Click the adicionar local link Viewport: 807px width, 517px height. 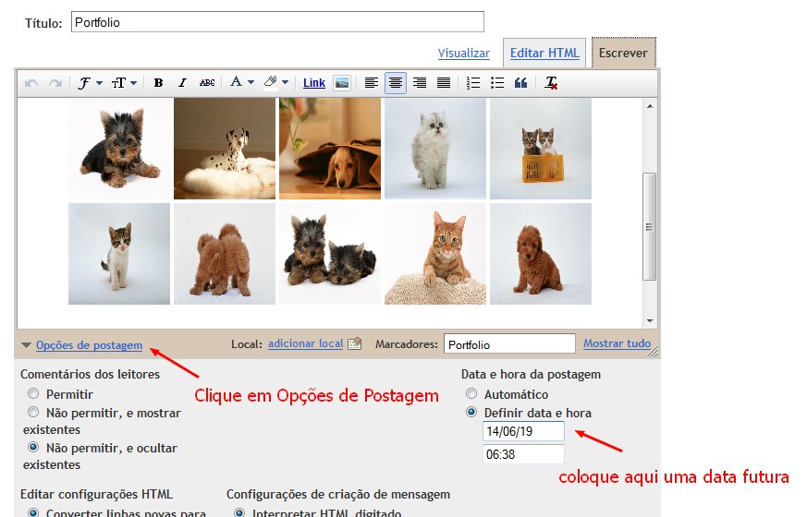[306, 343]
